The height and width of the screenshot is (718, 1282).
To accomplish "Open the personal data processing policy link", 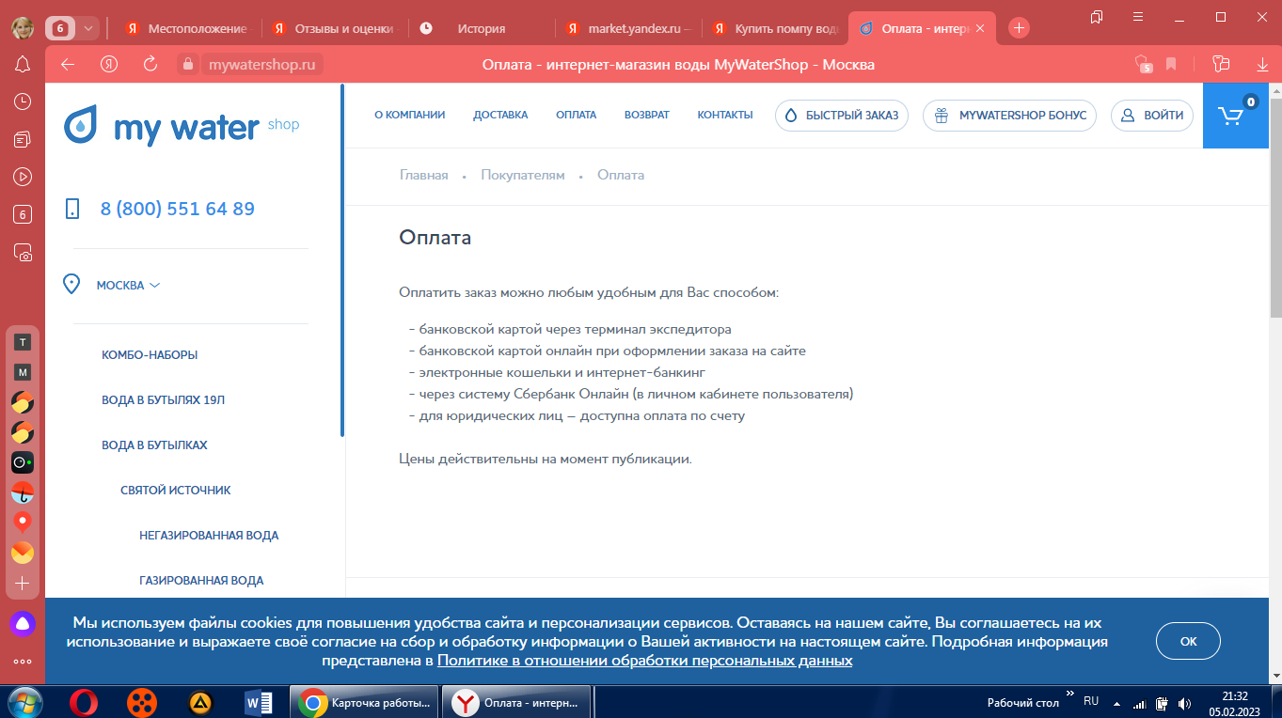I will point(645,661).
